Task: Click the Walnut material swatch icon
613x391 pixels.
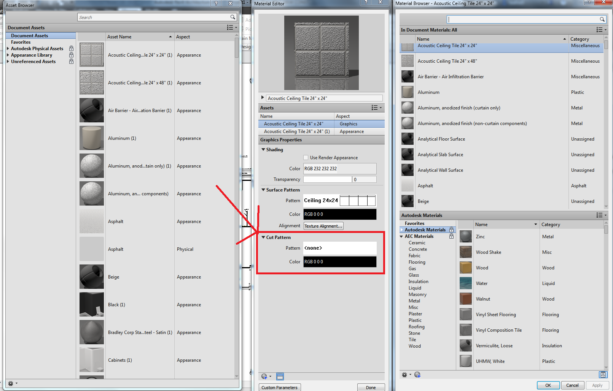Action: coord(466,299)
